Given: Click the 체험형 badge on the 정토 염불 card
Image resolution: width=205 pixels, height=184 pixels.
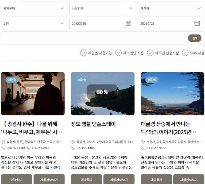Looking at the screenshot, I should (82, 80).
